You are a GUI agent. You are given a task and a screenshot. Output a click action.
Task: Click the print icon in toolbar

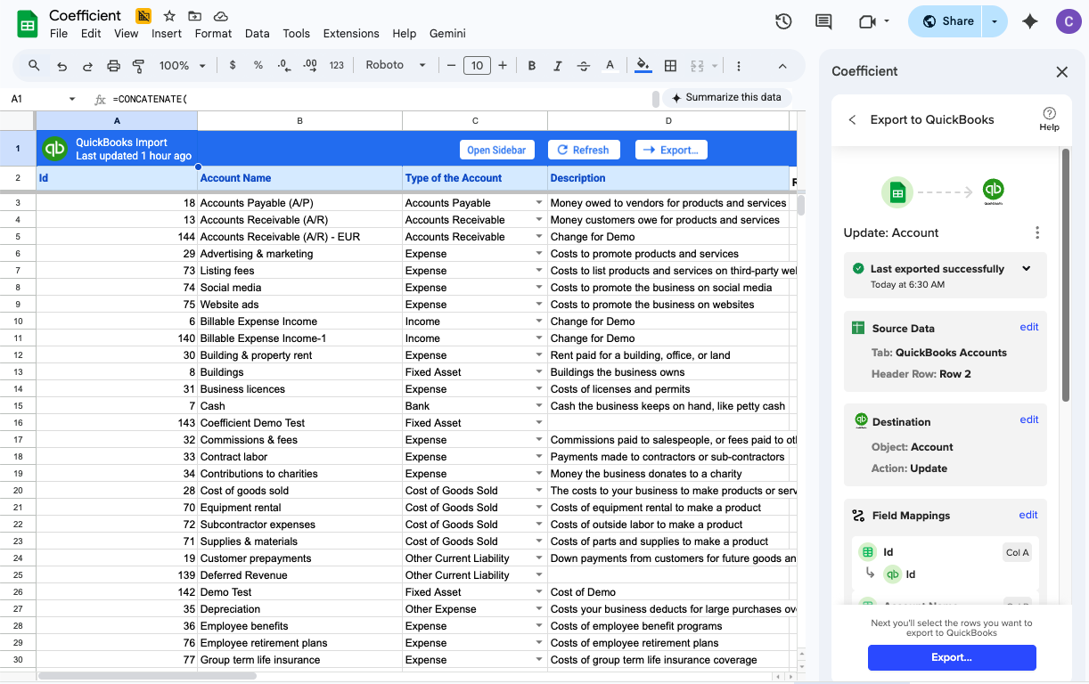[113, 66]
